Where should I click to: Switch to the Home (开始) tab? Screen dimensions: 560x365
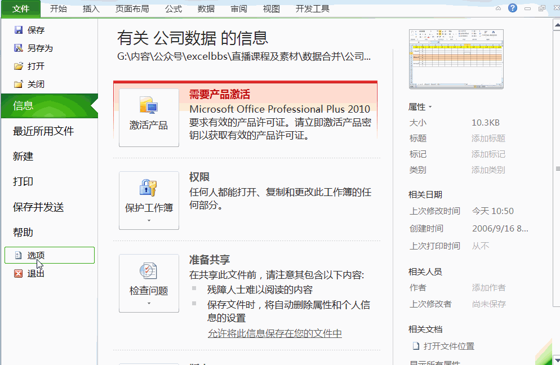59,8
